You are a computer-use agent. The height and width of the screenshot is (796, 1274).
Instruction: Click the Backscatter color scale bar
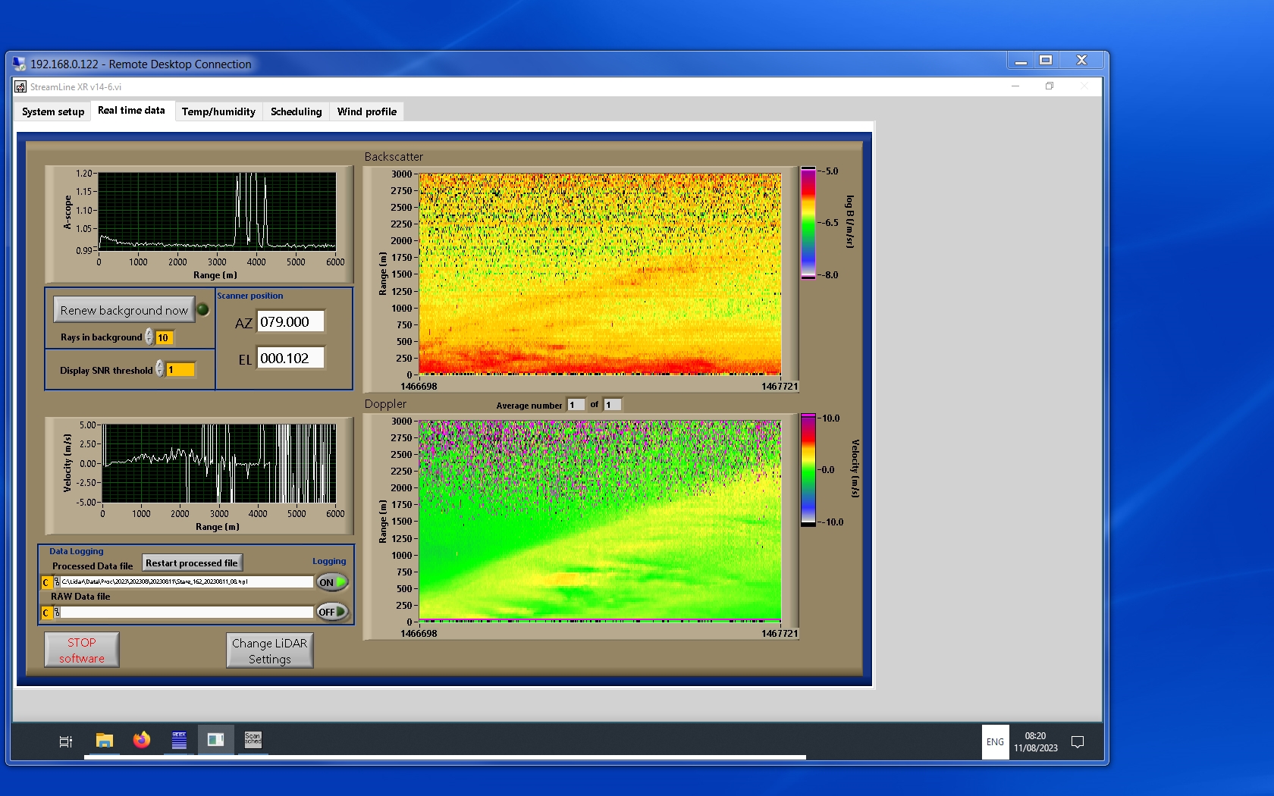(808, 223)
